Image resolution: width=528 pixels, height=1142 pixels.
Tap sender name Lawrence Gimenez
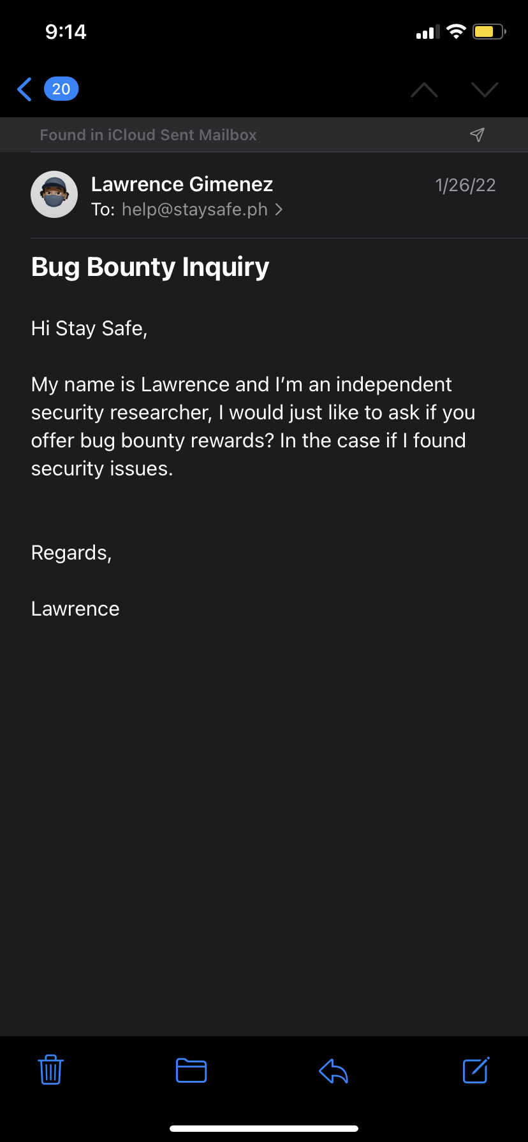pos(182,184)
